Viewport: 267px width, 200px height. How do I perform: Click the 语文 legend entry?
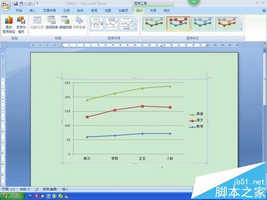pos(196,121)
